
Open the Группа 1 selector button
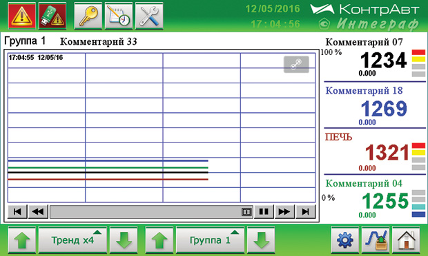pos(210,240)
